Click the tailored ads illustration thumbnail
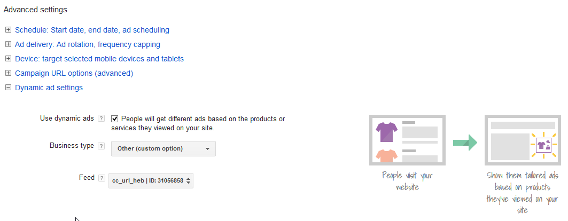The height and width of the screenshot is (221, 568). [x=523, y=140]
